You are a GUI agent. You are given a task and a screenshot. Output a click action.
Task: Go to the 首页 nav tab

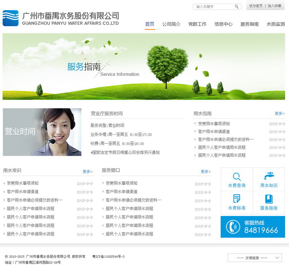click(x=150, y=24)
